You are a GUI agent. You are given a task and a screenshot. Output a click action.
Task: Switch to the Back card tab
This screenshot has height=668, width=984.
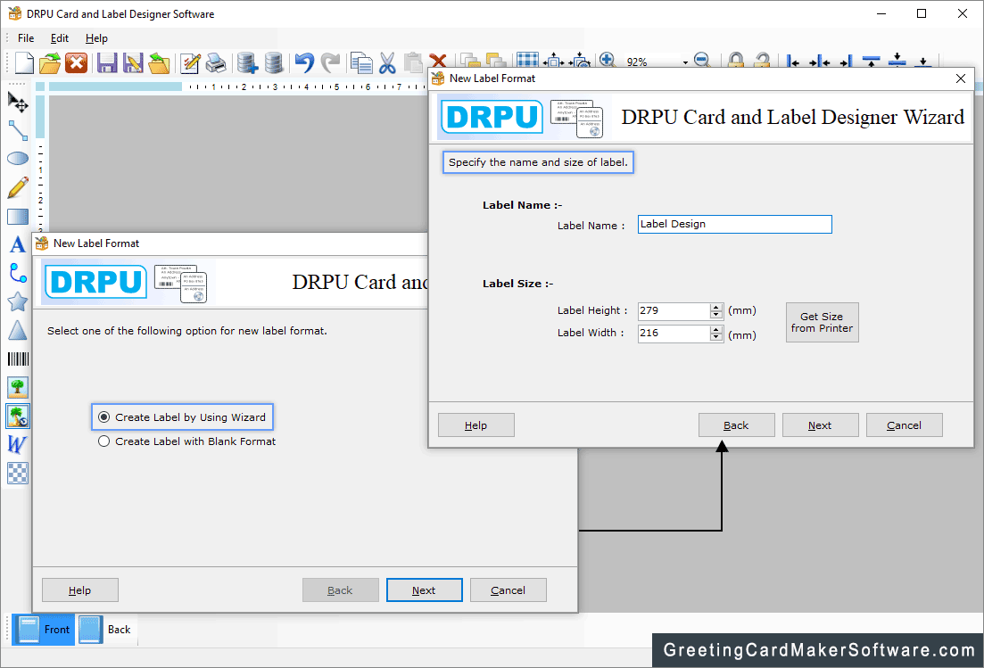point(105,630)
